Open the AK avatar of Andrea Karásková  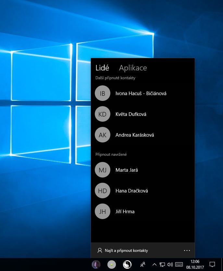pos(103,135)
